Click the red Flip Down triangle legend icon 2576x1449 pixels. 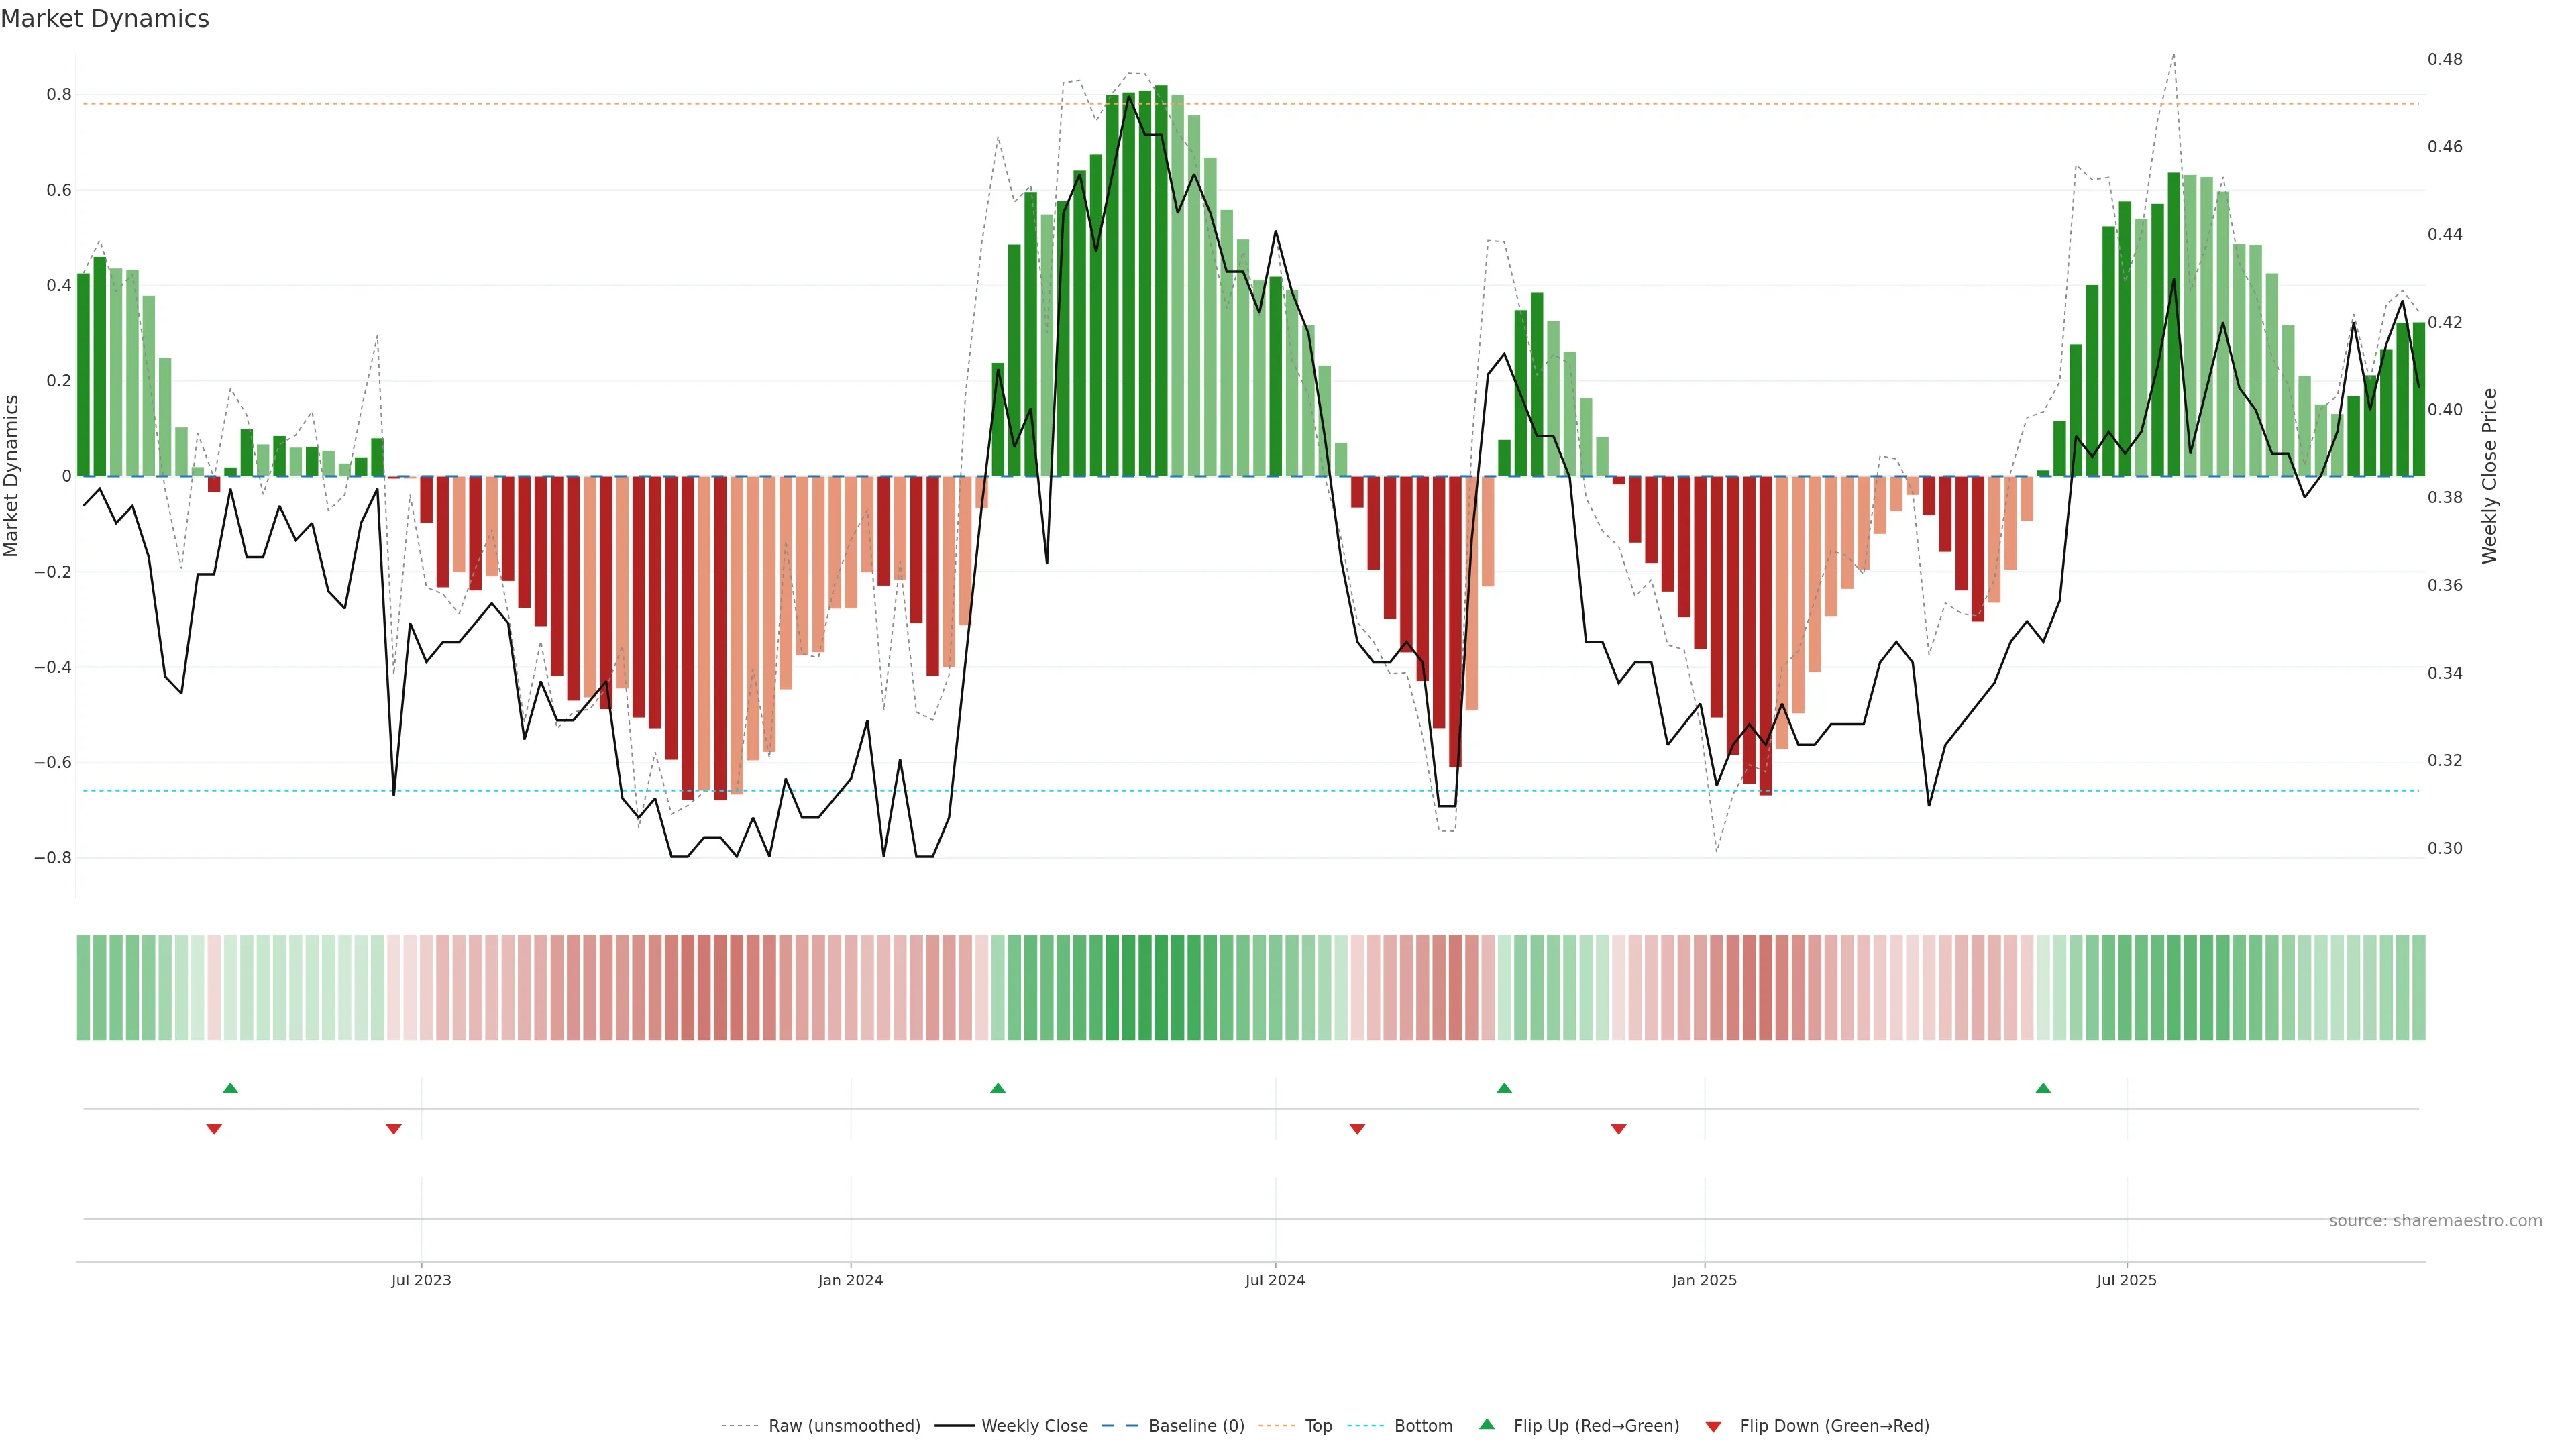point(1713,1427)
